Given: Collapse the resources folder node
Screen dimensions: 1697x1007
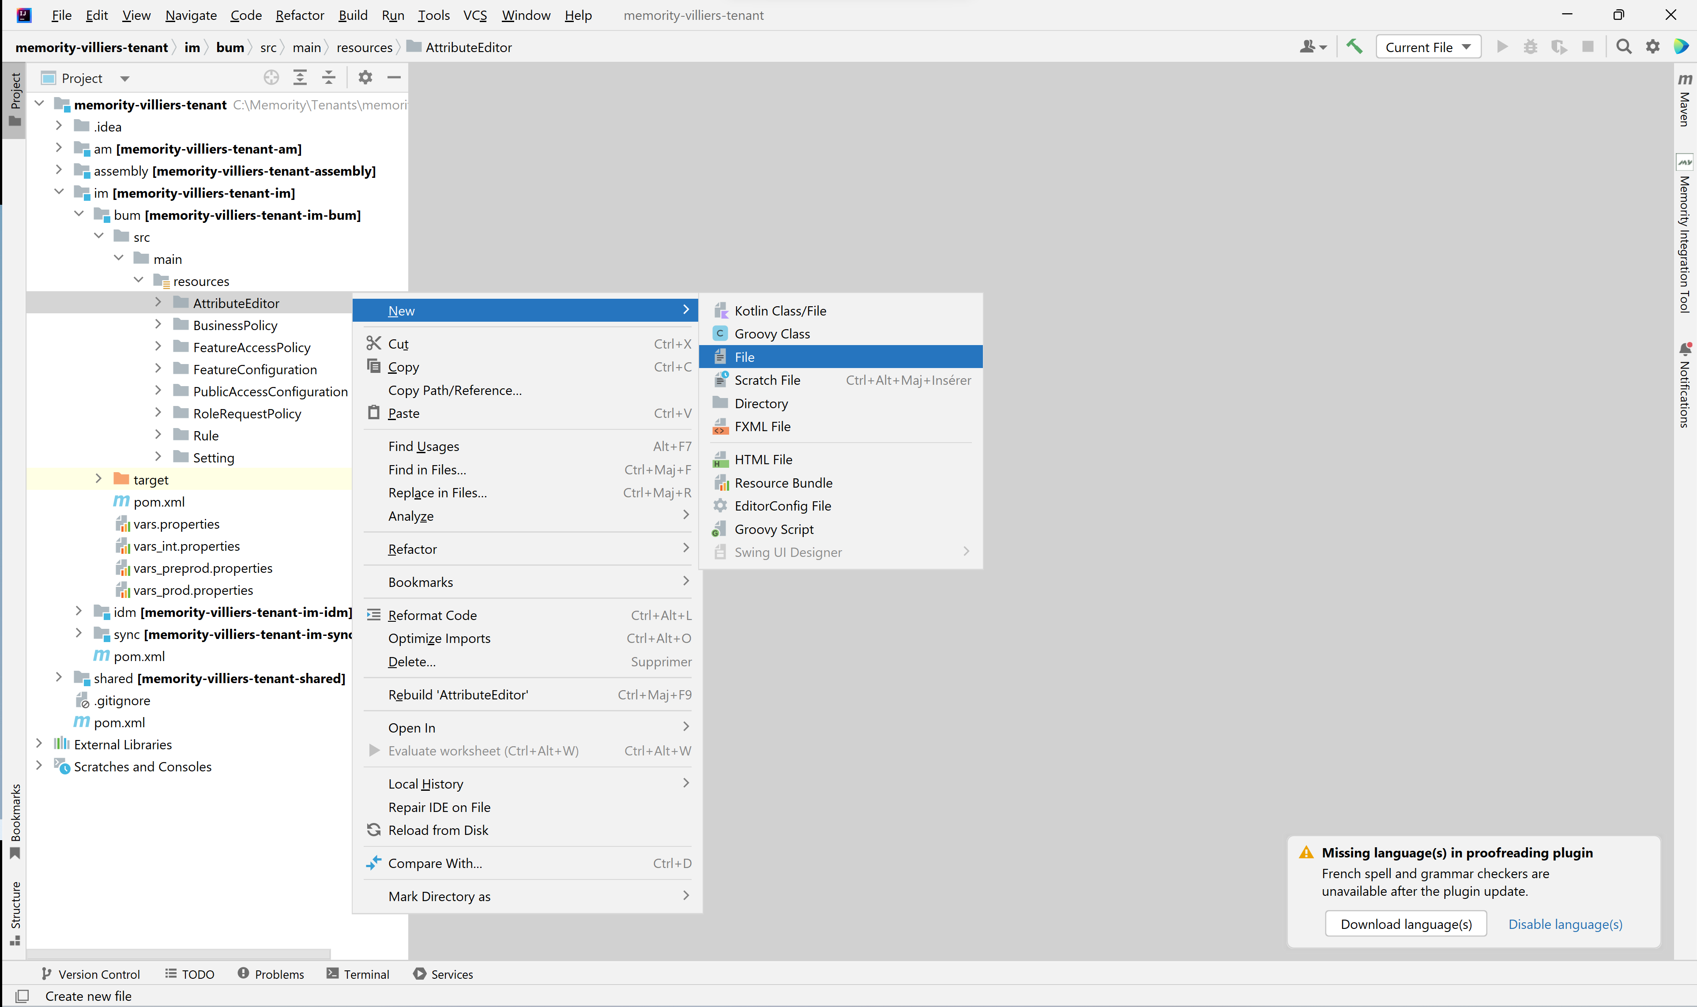Looking at the screenshot, I should [139, 280].
